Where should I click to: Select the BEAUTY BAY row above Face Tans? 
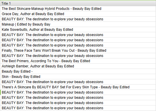78,45
